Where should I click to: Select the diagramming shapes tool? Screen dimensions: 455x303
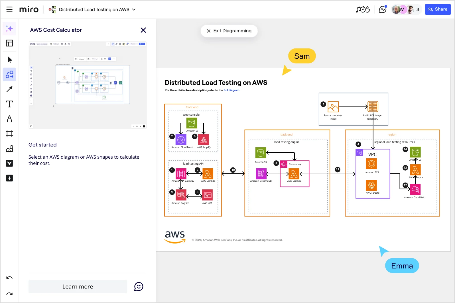click(x=9, y=74)
